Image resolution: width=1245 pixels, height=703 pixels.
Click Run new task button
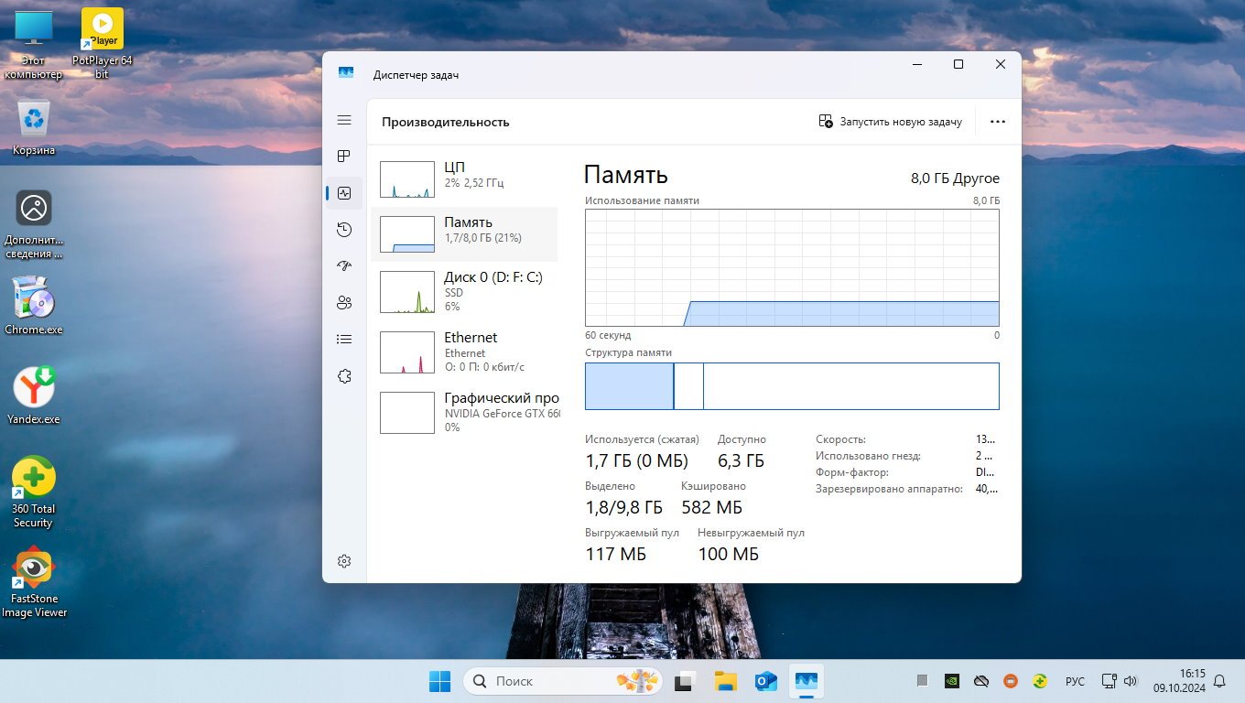coord(890,122)
